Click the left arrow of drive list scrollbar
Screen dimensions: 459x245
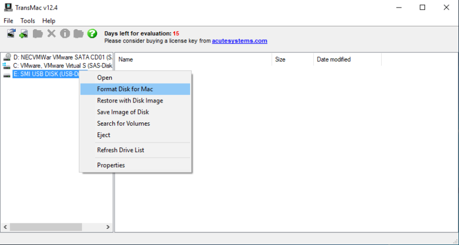pos(5,227)
